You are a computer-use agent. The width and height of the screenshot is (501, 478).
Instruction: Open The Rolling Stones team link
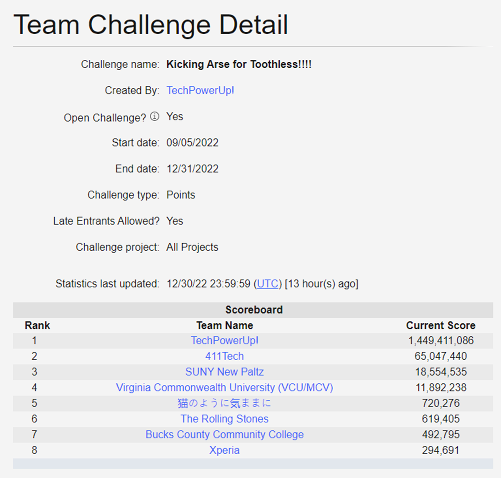[225, 419]
